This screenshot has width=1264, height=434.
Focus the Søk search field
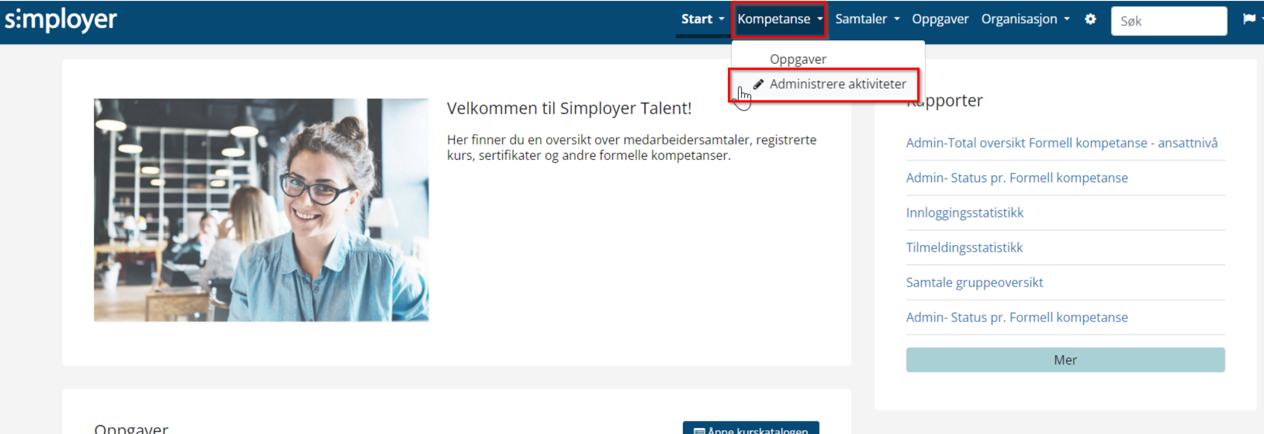click(1169, 21)
